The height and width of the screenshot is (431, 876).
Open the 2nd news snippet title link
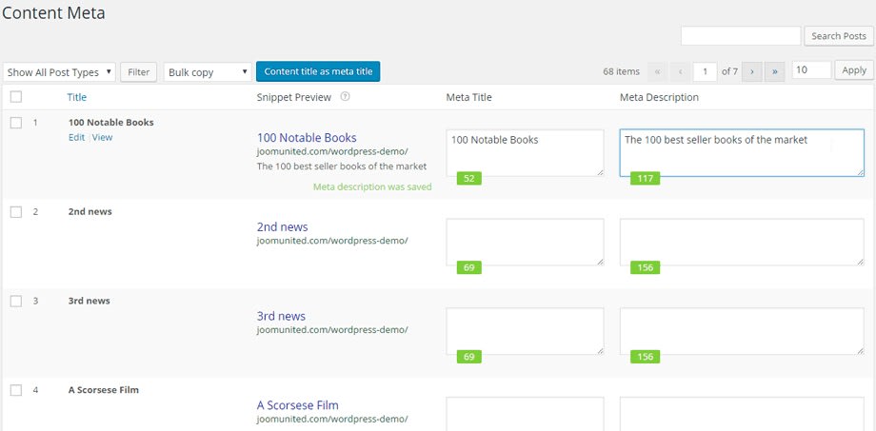coord(282,227)
